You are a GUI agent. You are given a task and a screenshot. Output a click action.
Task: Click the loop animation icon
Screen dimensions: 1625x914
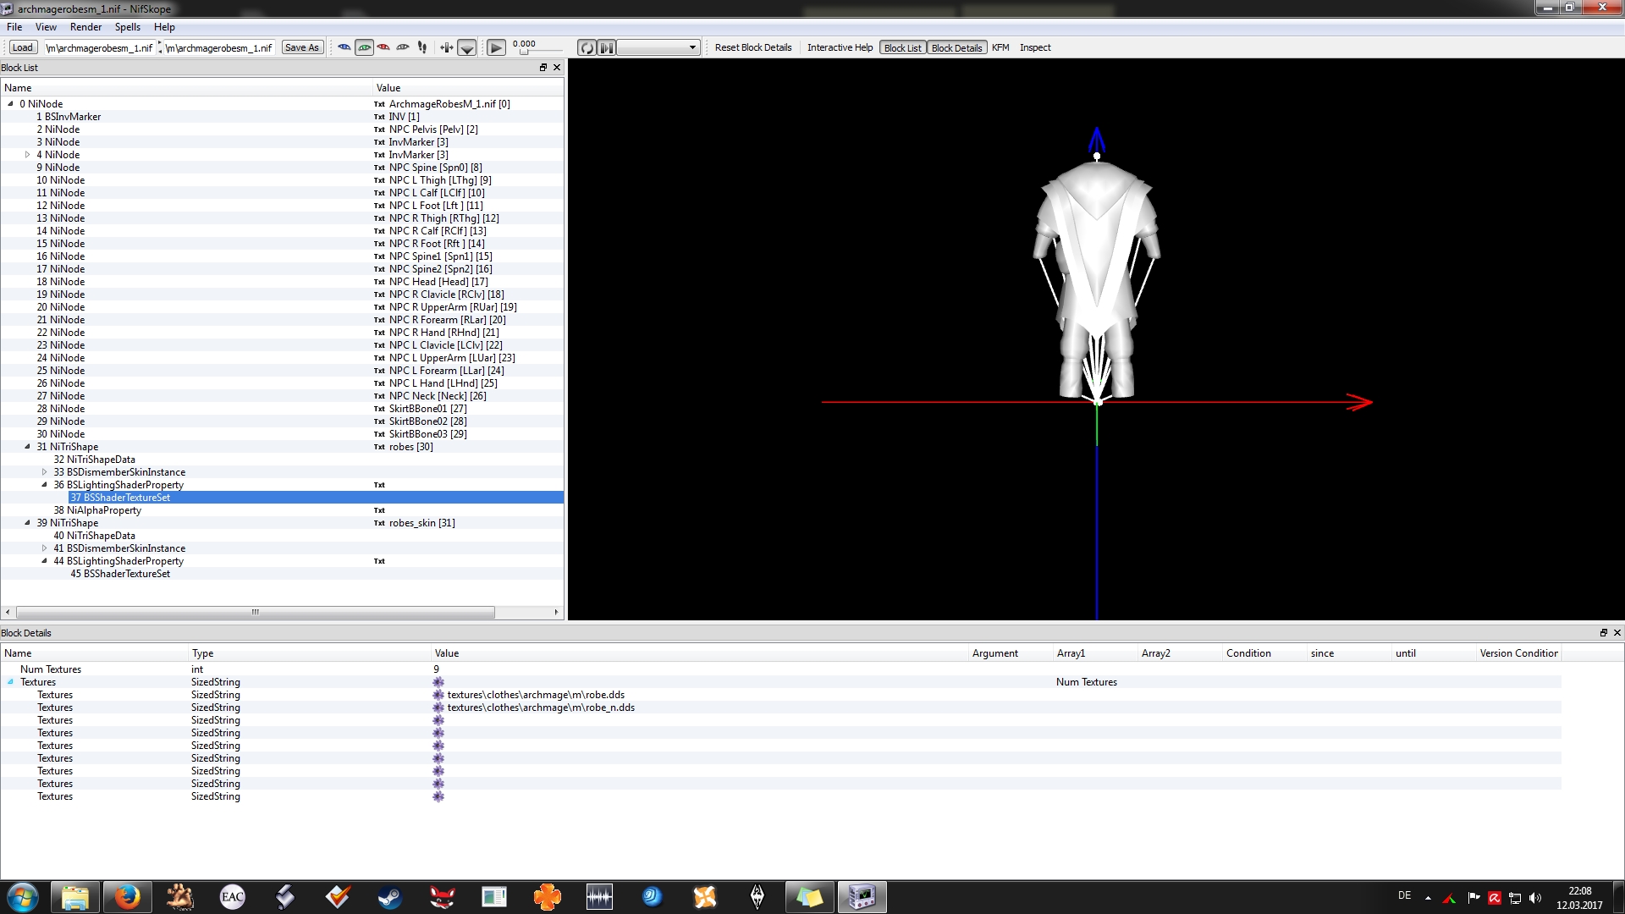pos(587,47)
